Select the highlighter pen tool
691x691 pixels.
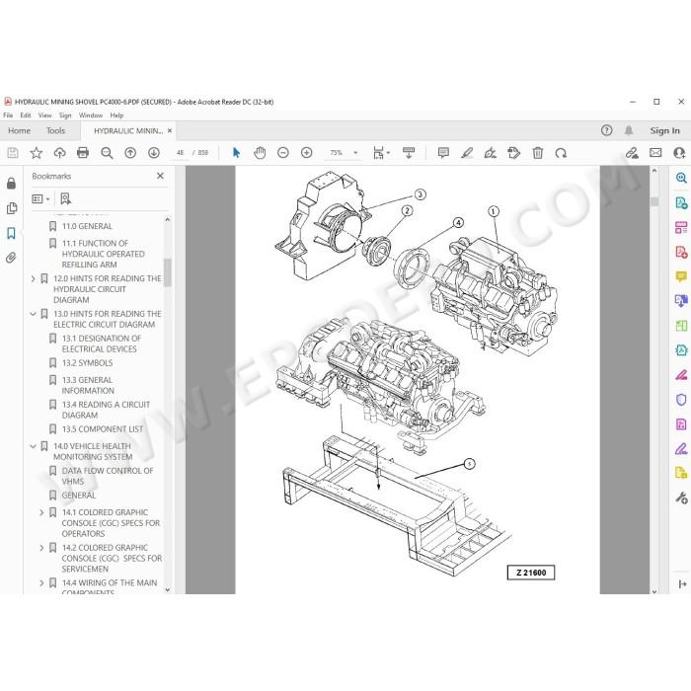coord(467,153)
